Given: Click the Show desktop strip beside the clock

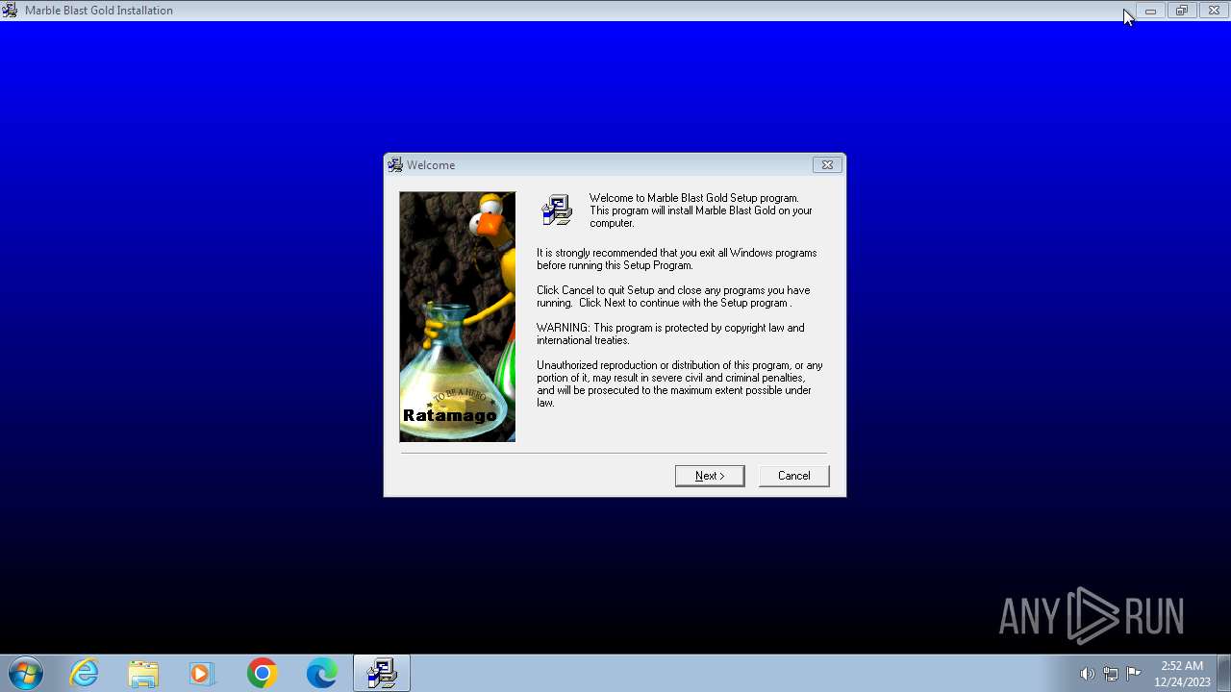Looking at the screenshot, I should coord(1223,673).
